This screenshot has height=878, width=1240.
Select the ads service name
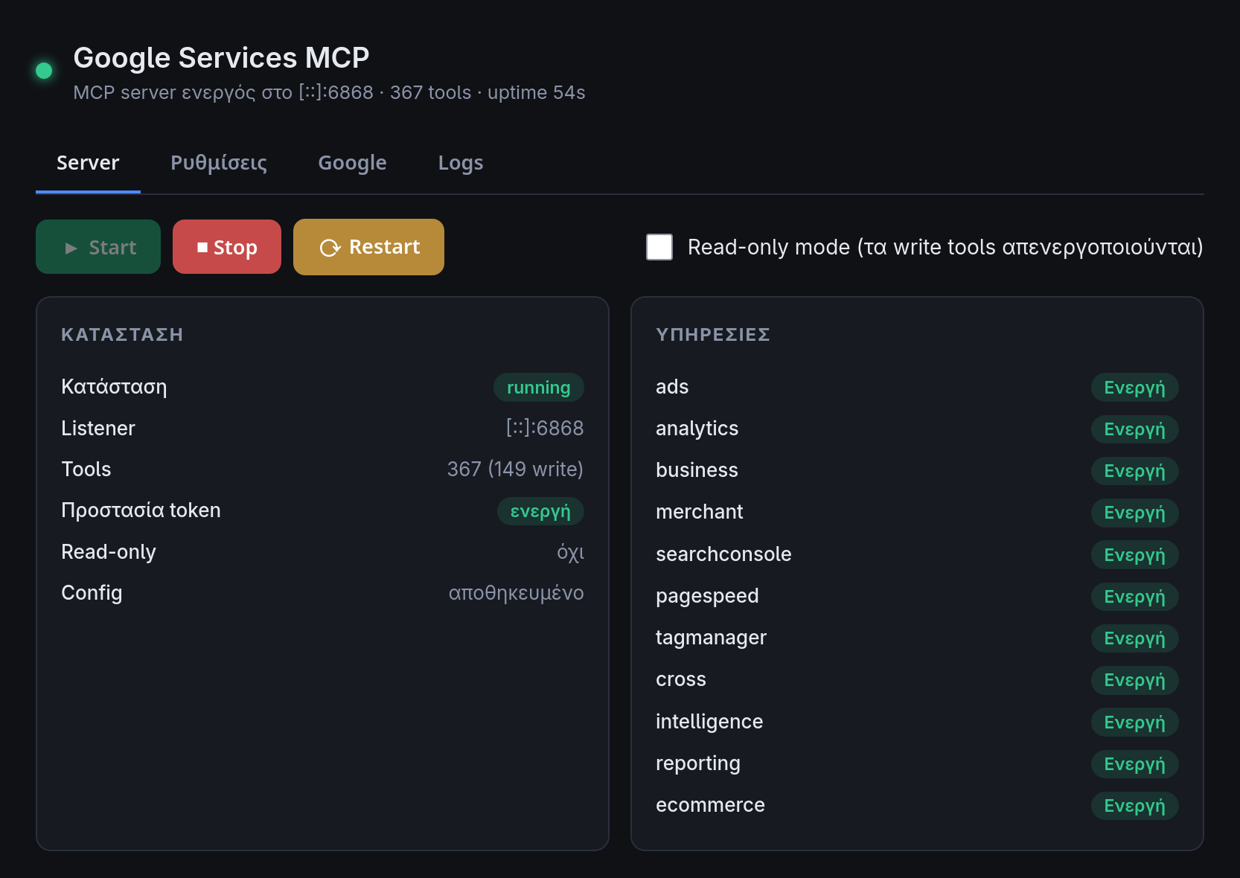coord(672,387)
